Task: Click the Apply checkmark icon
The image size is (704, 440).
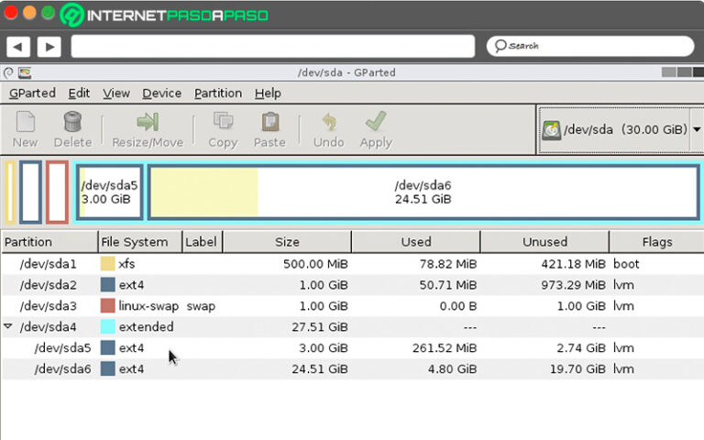Action: click(375, 123)
